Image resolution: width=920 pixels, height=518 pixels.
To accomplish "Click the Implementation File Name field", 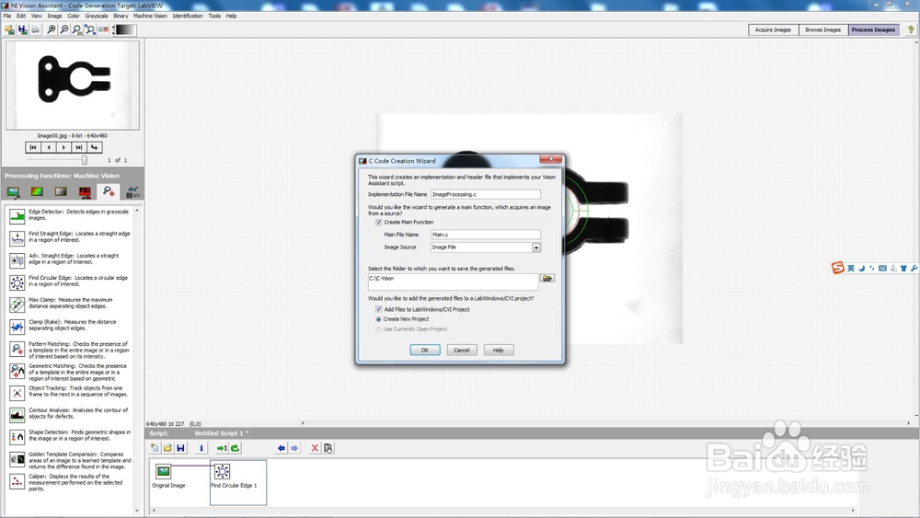I will point(486,194).
